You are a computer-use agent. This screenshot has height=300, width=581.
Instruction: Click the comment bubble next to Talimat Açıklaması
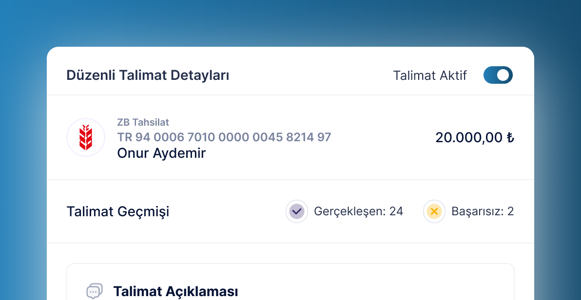tap(95, 291)
